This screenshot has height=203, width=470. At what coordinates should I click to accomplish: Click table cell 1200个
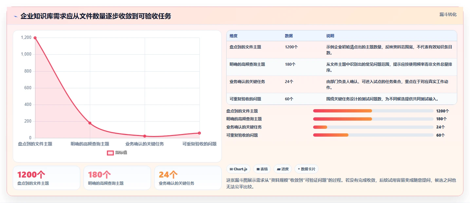click(291, 47)
